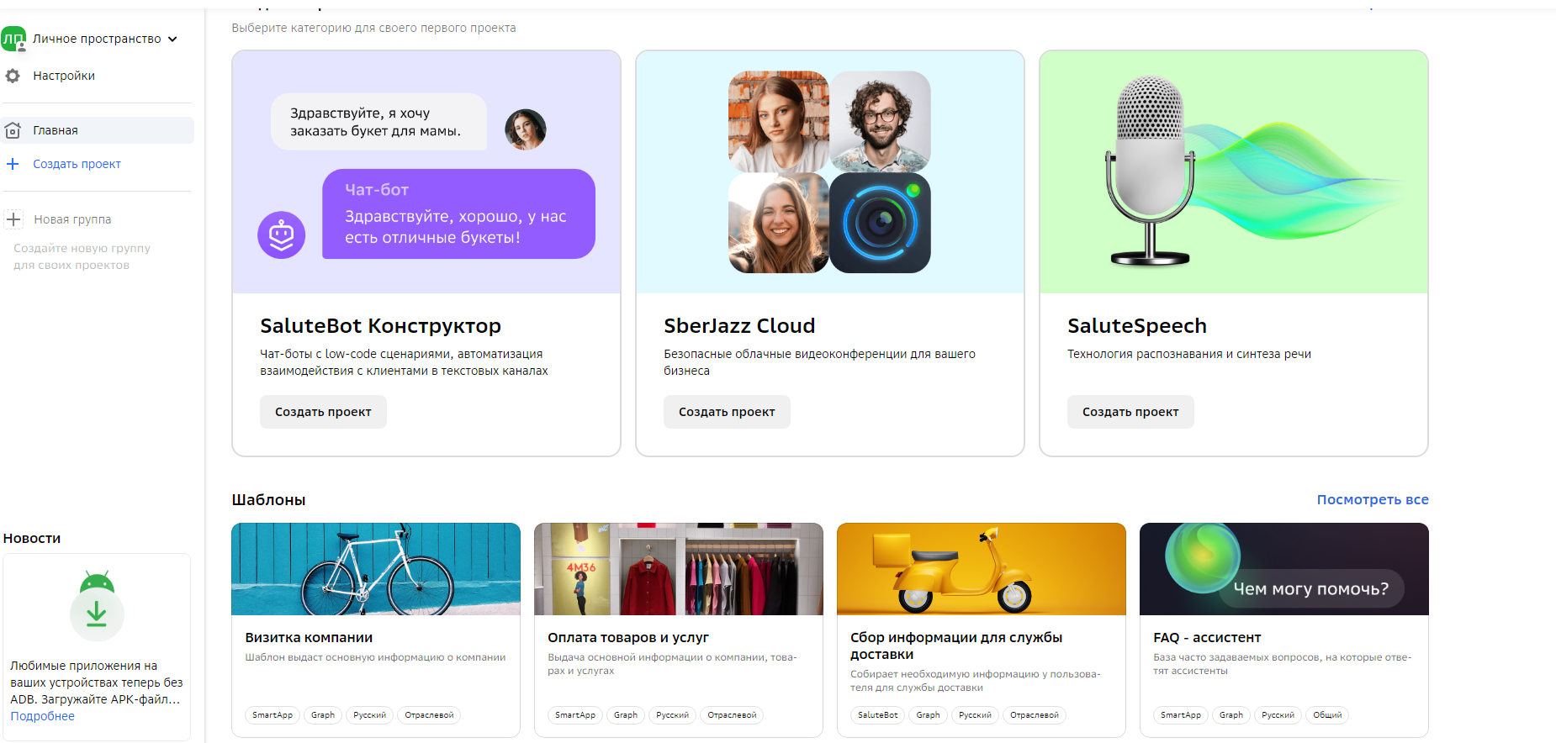Open the Визитка компании bicycle thumbnail

pyautogui.click(x=376, y=569)
